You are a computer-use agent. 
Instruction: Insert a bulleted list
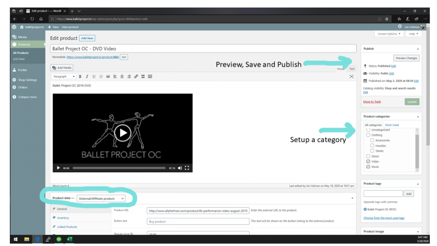[x=94, y=77]
